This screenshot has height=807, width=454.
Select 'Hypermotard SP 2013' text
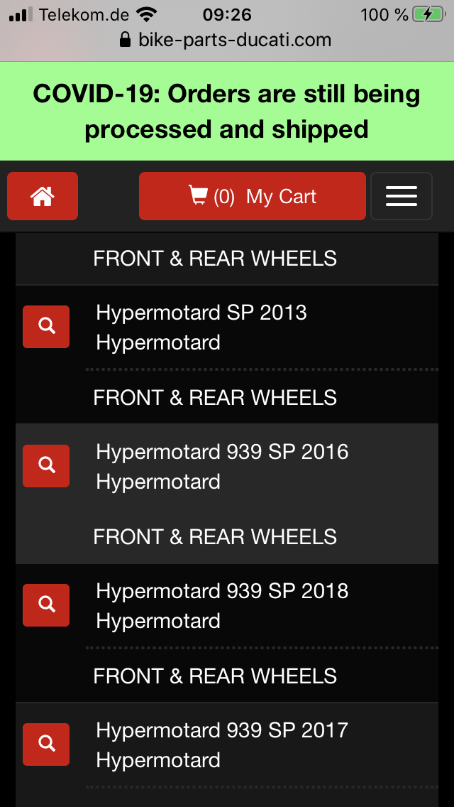click(x=201, y=313)
